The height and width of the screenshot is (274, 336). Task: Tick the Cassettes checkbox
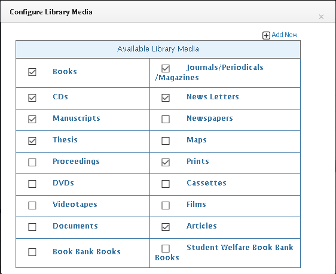[166, 184]
